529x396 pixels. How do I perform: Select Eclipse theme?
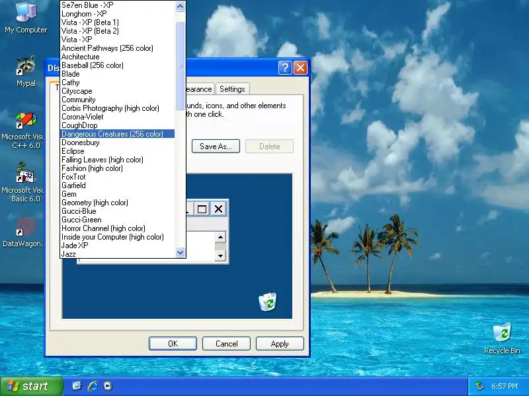coord(118,151)
